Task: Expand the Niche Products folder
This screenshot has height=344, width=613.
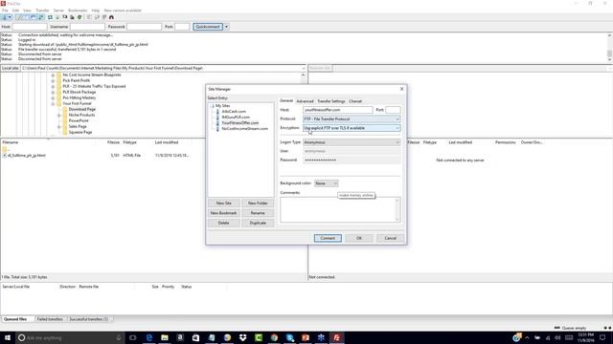Action: [58, 115]
